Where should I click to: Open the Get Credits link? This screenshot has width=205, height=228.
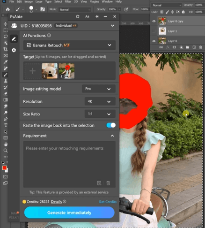pyautogui.click(x=108, y=202)
